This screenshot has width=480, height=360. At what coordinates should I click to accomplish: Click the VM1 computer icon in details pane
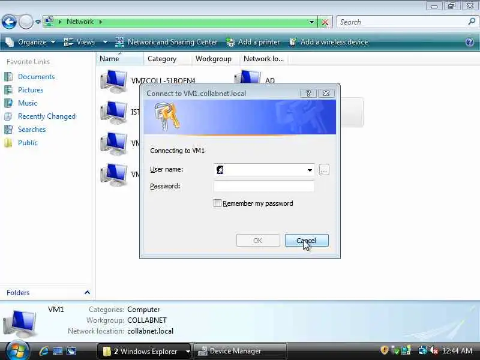(x=19, y=323)
